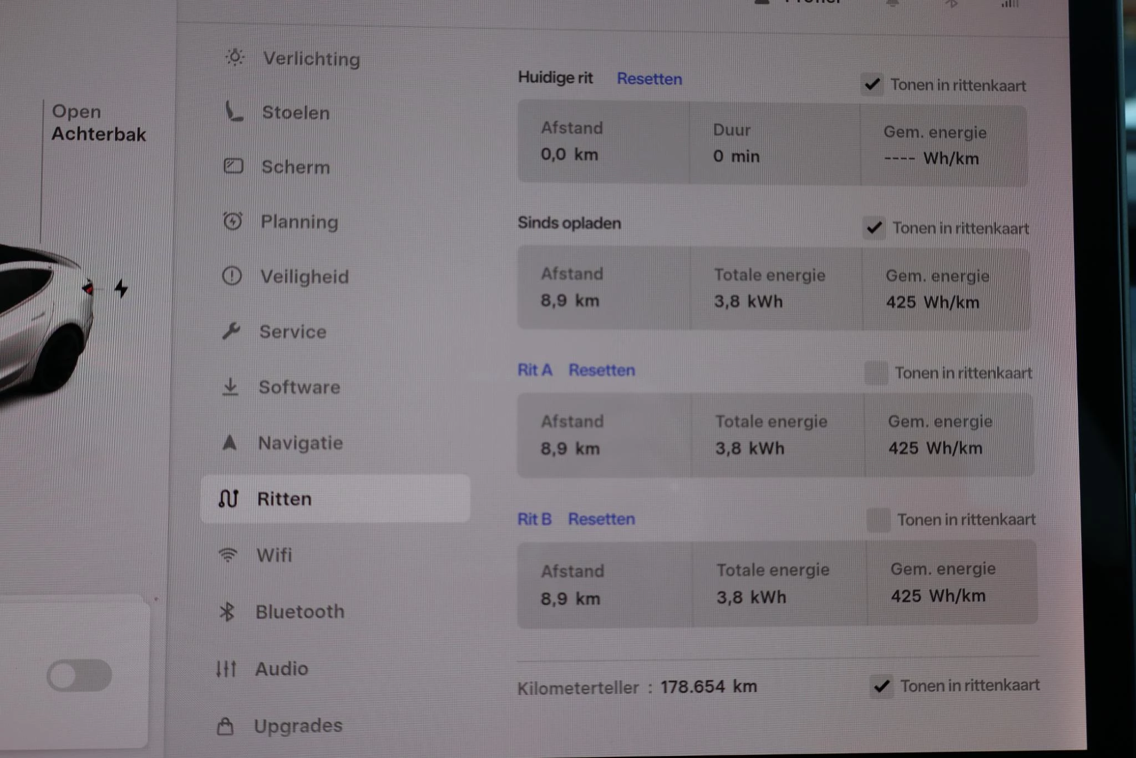This screenshot has width=1136, height=758.
Task: Tap the charging lightning bolt icon
Action: 121,289
